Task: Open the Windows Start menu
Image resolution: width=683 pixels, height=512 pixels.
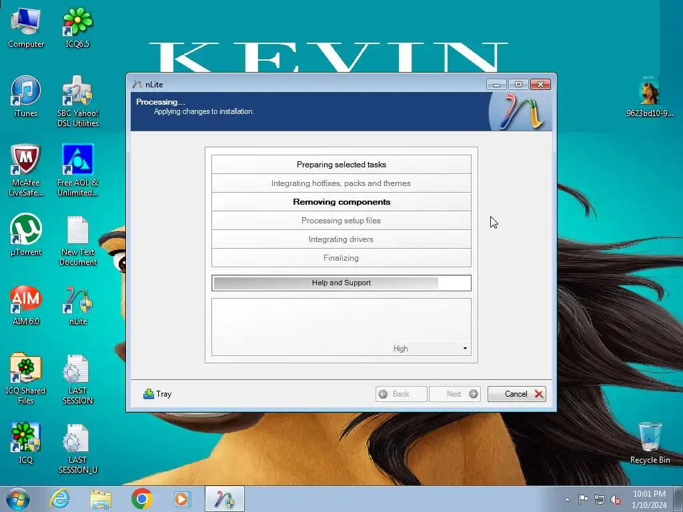Action: (18, 499)
